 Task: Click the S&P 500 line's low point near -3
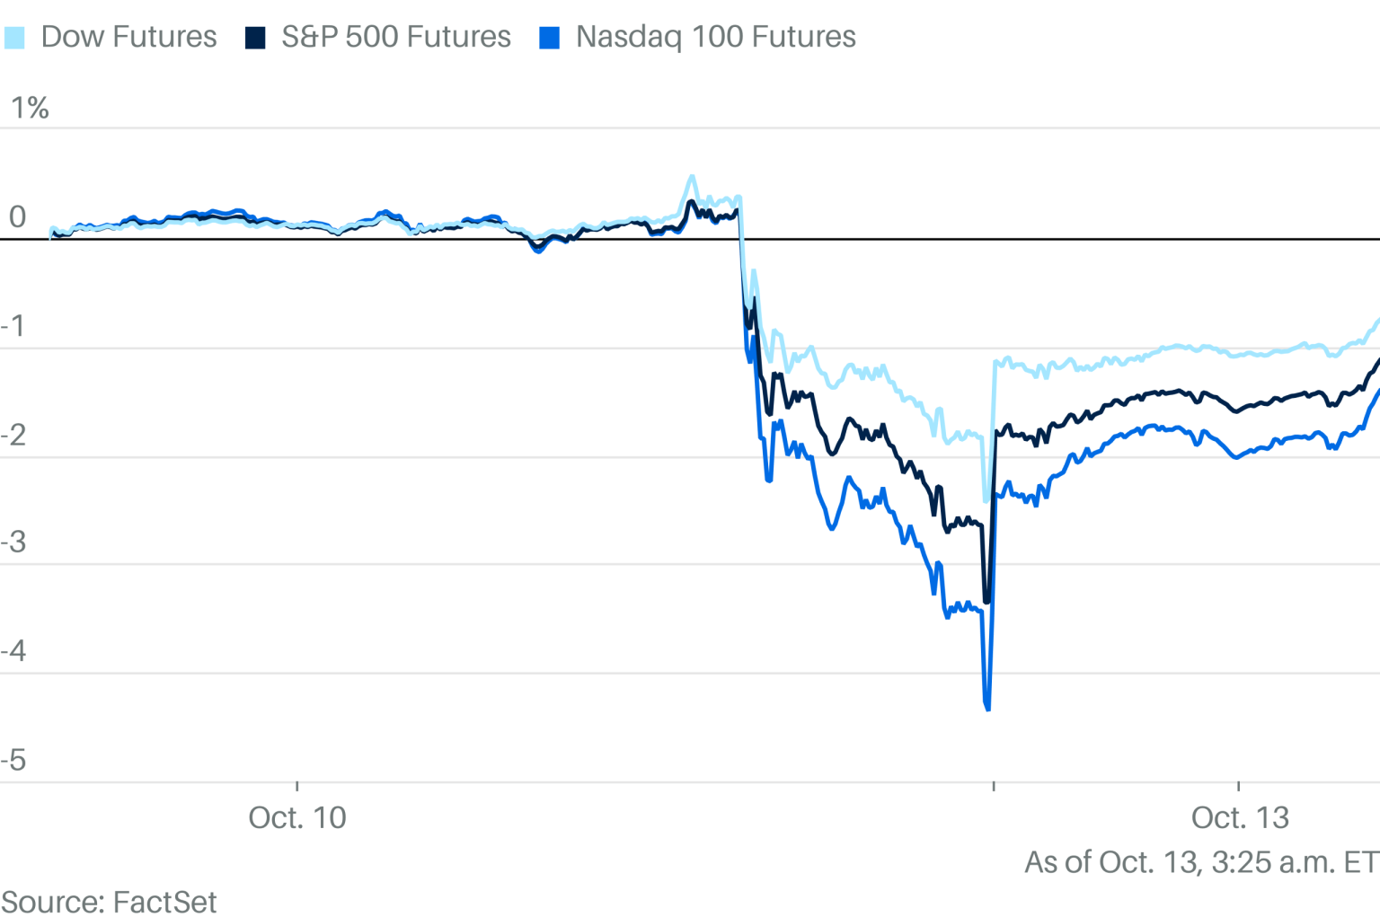[x=986, y=601]
